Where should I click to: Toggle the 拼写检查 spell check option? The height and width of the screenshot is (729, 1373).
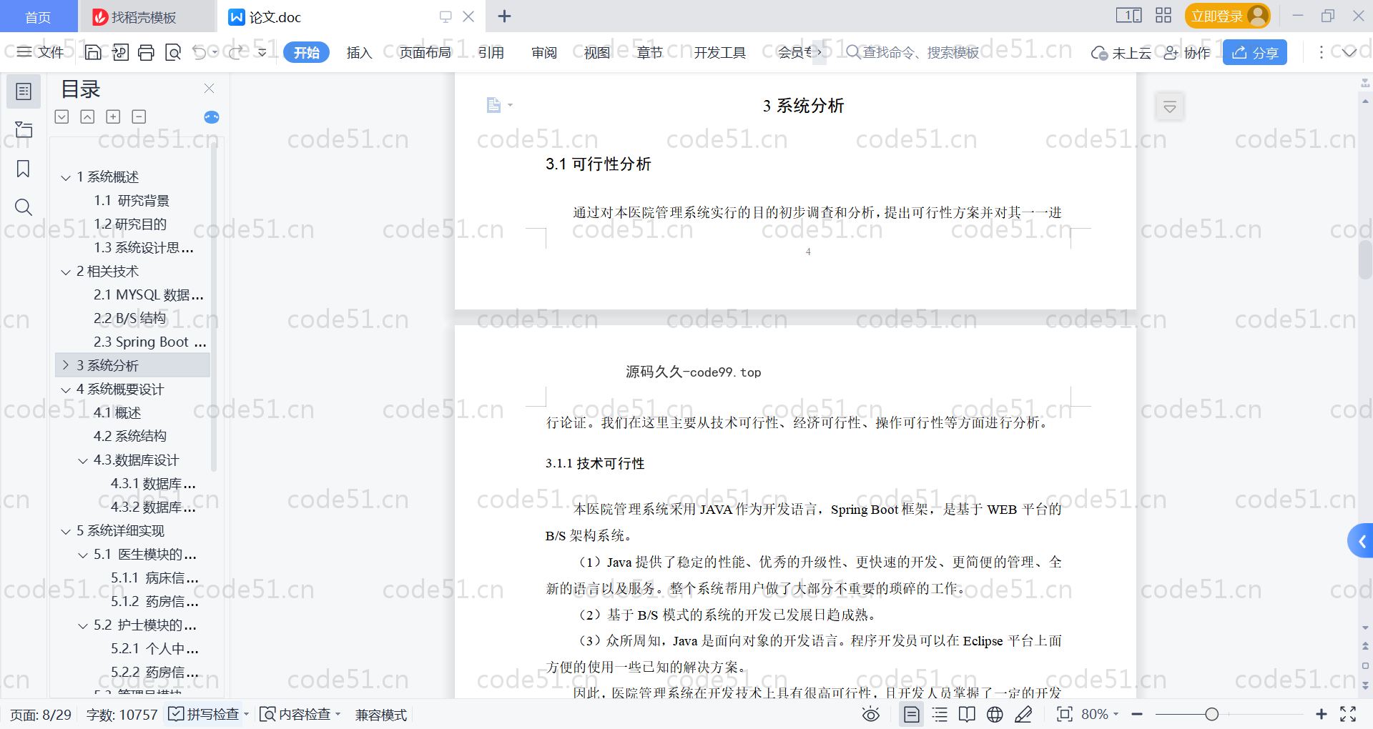(x=205, y=714)
